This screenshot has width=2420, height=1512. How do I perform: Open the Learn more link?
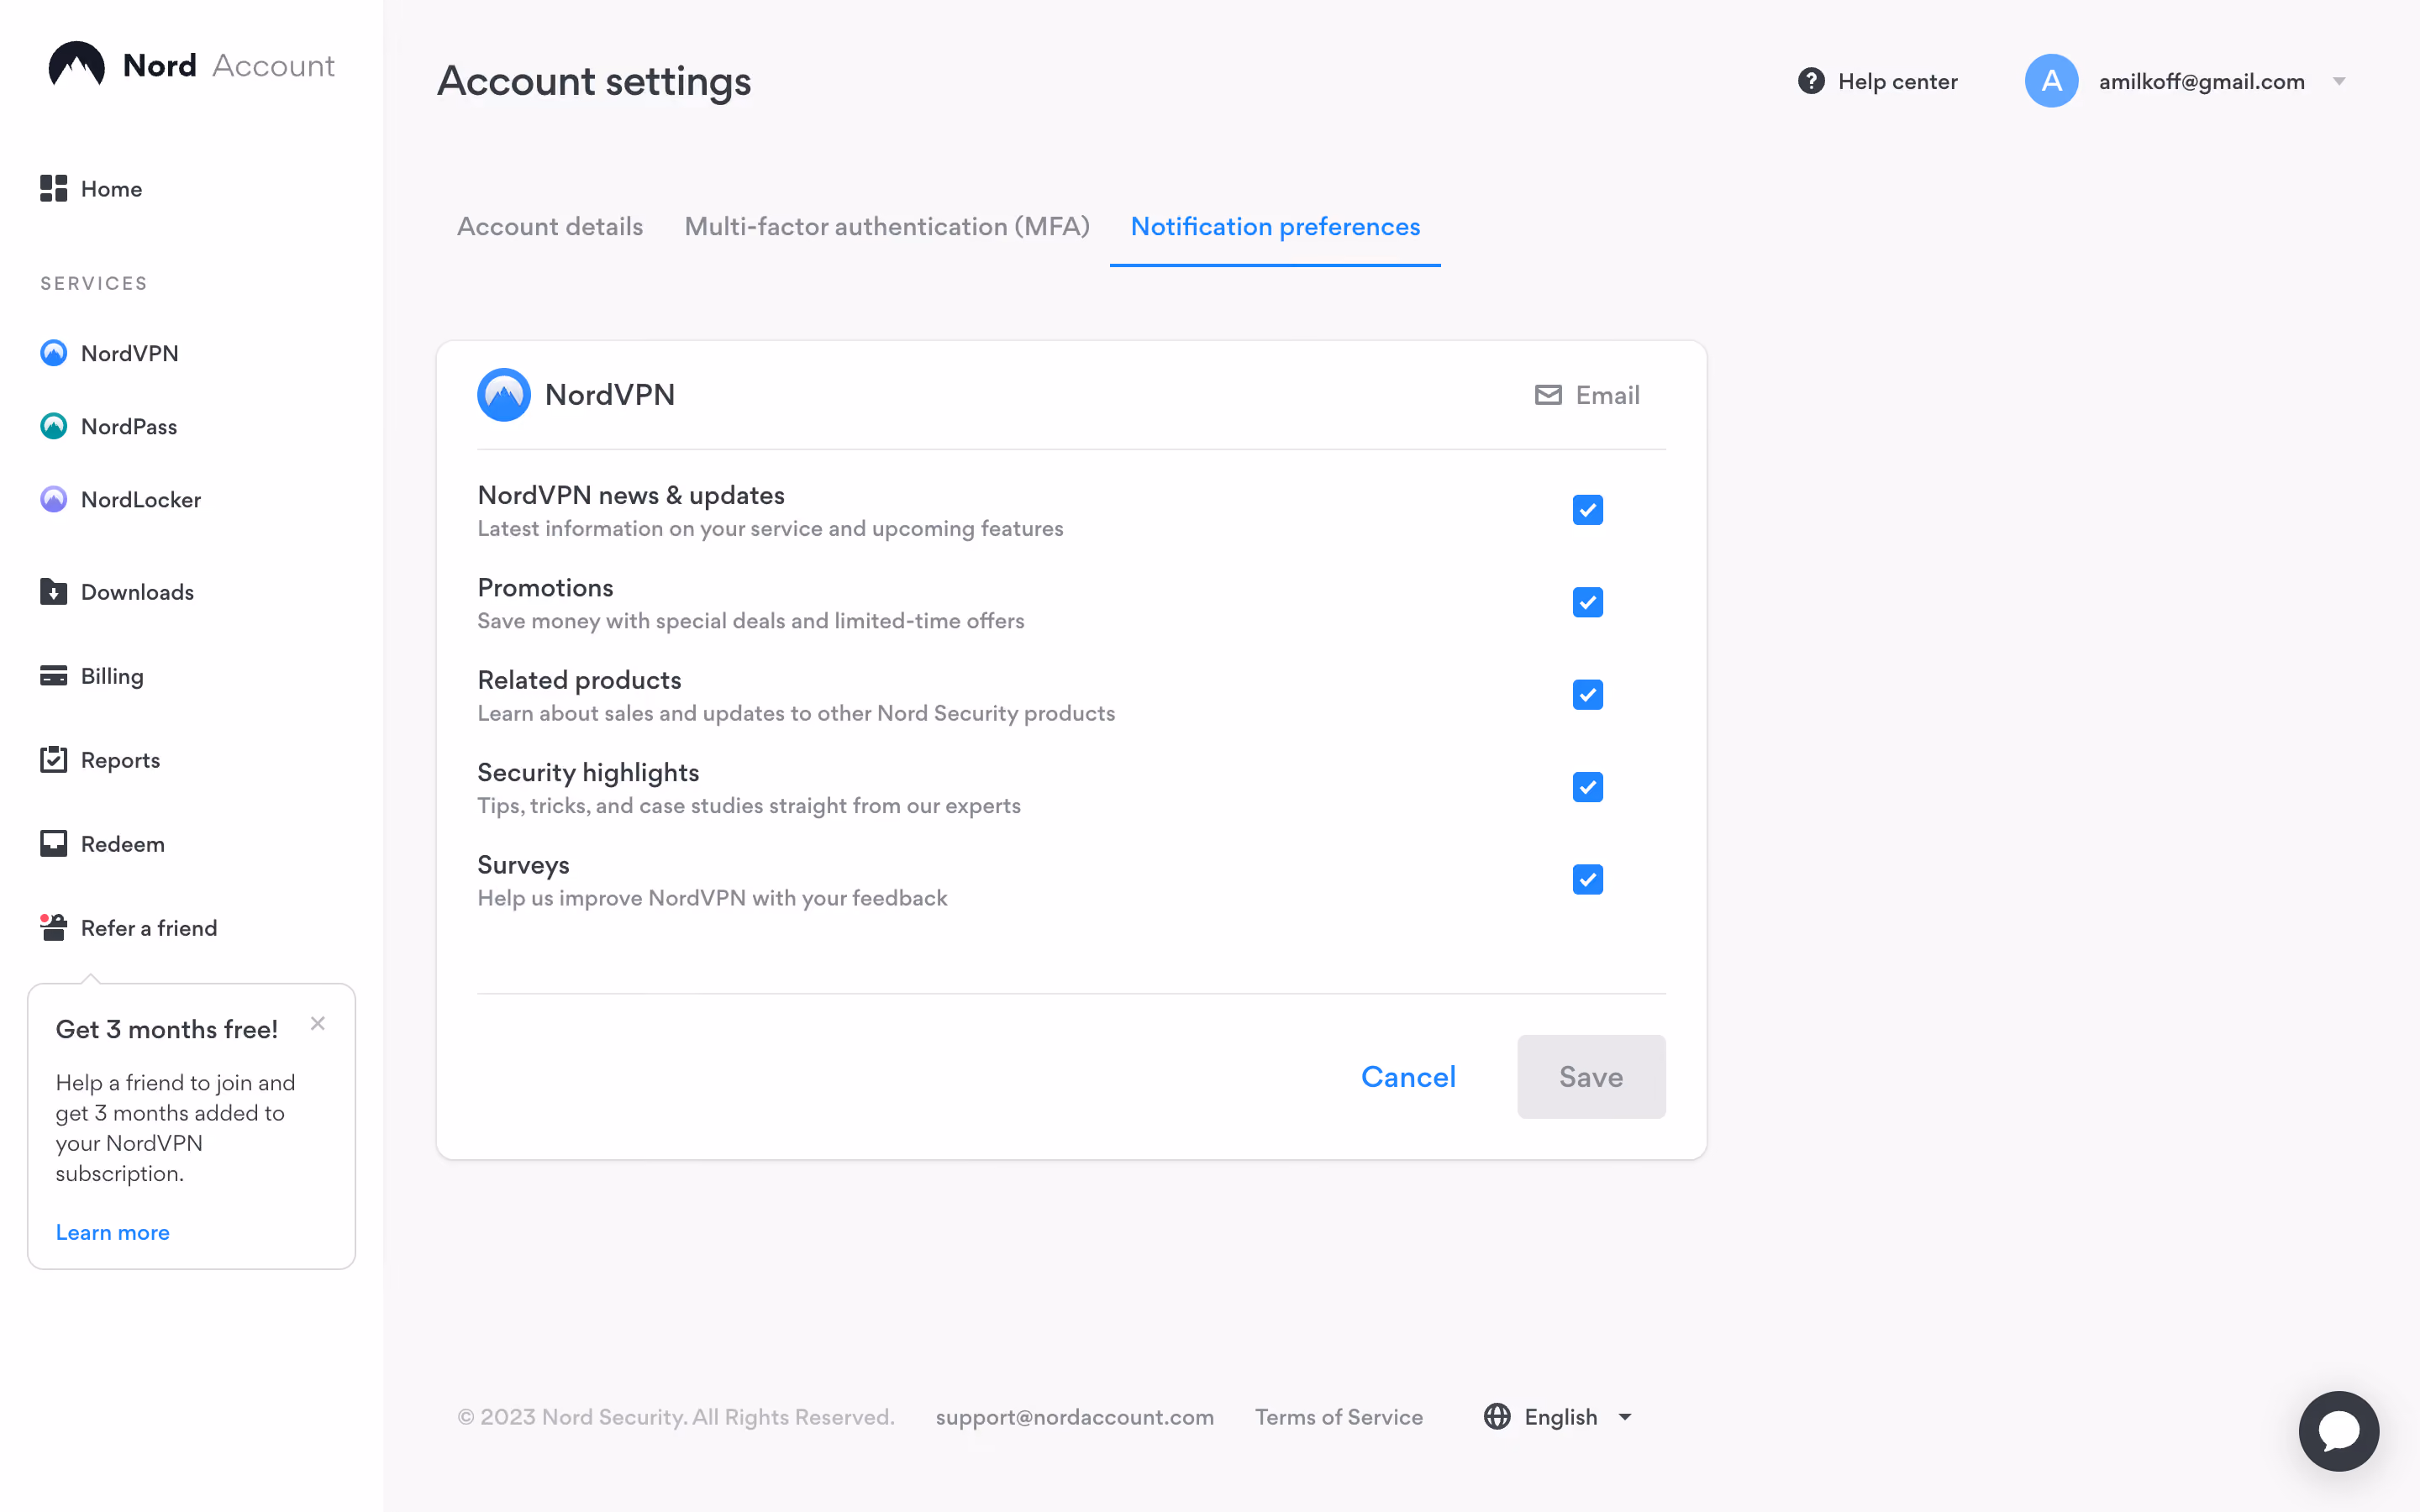(x=113, y=1232)
